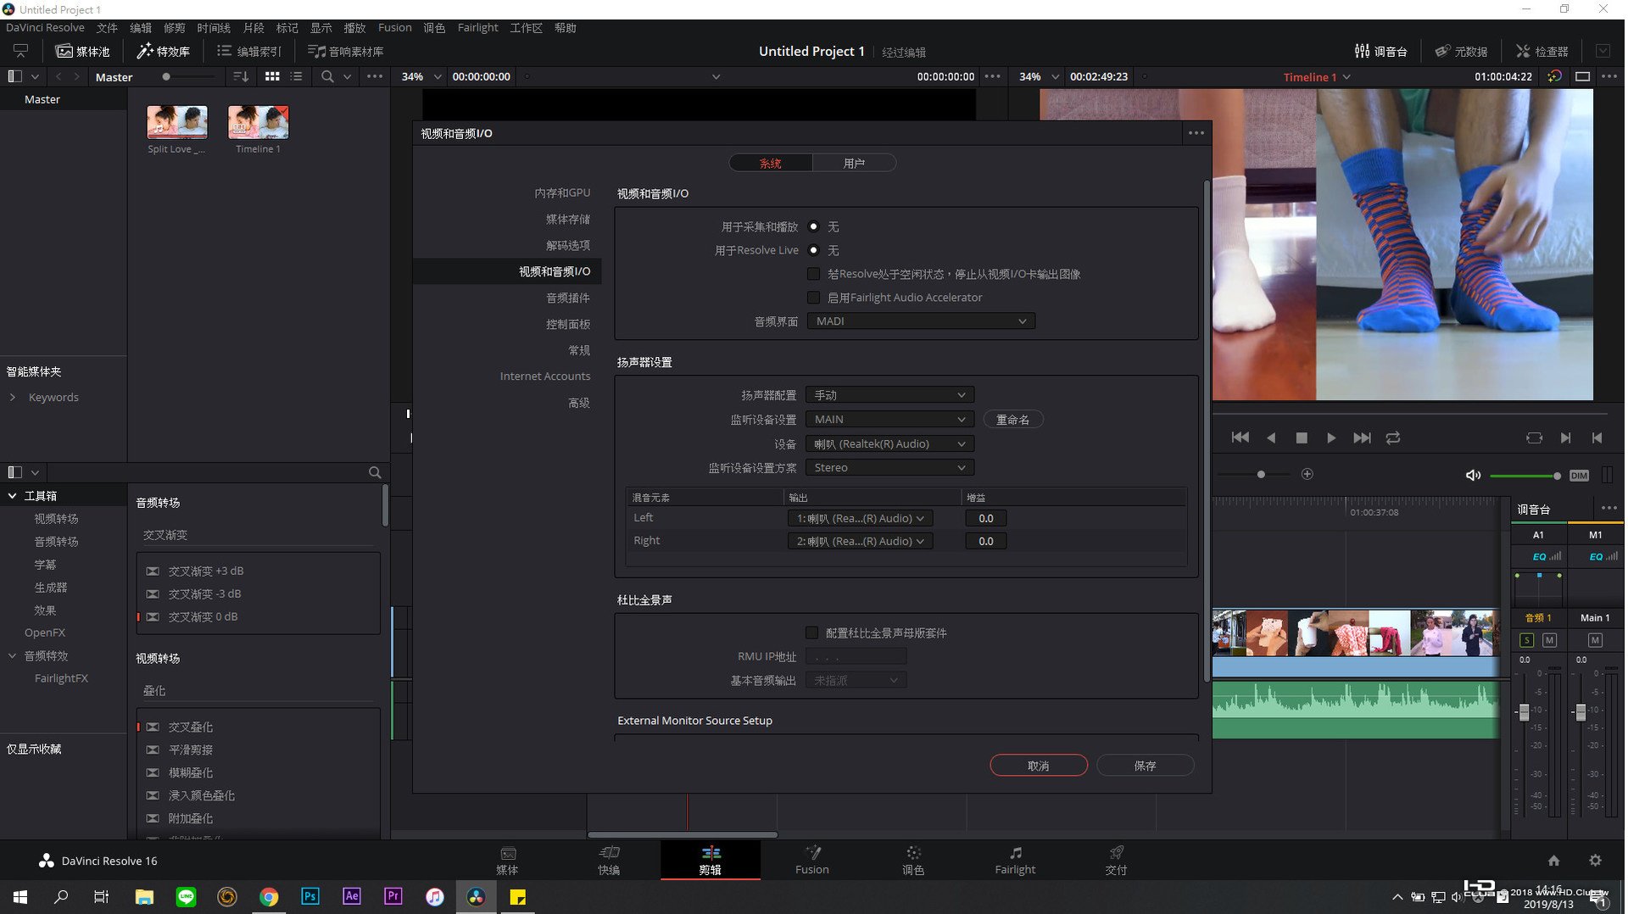The width and height of the screenshot is (1628, 914).
Task: Click play in the timeline viewer
Action: (1331, 437)
